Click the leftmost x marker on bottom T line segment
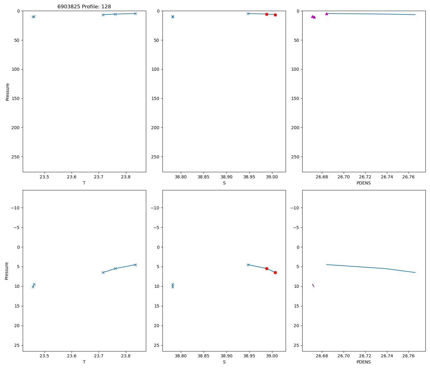430x369 pixels. pyautogui.click(x=103, y=272)
